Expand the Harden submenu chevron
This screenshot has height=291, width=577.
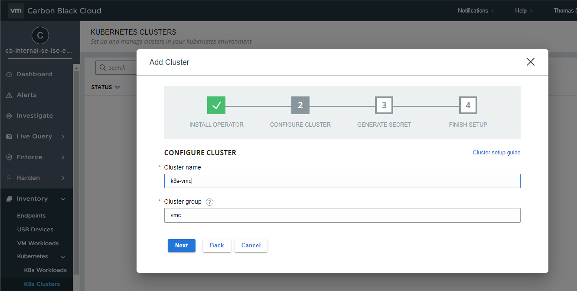63,178
